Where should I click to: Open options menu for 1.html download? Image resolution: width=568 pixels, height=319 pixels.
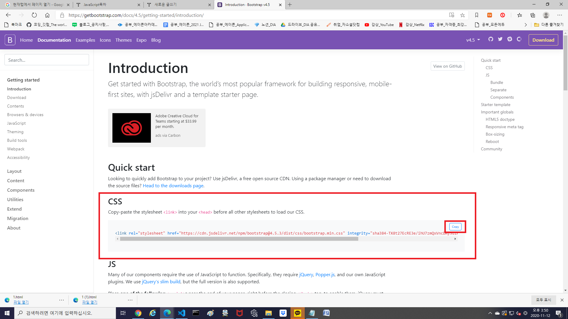click(x=62, y=300)
